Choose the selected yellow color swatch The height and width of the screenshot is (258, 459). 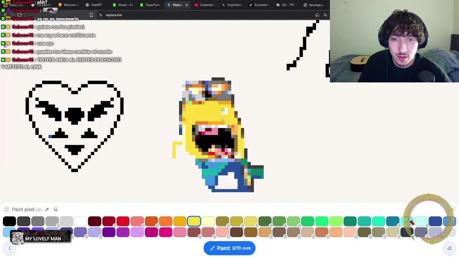(194, 221)
